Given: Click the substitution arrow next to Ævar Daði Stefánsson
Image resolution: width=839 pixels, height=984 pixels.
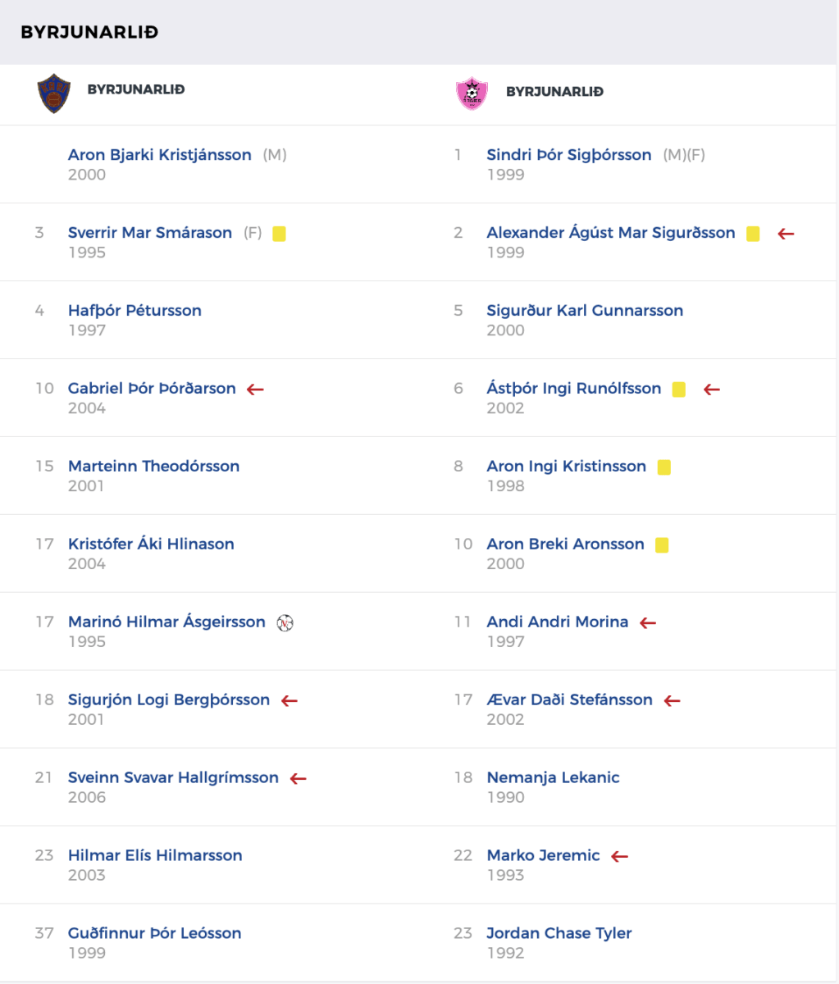Looking at the screenshot, I should [x=673, y=701].
